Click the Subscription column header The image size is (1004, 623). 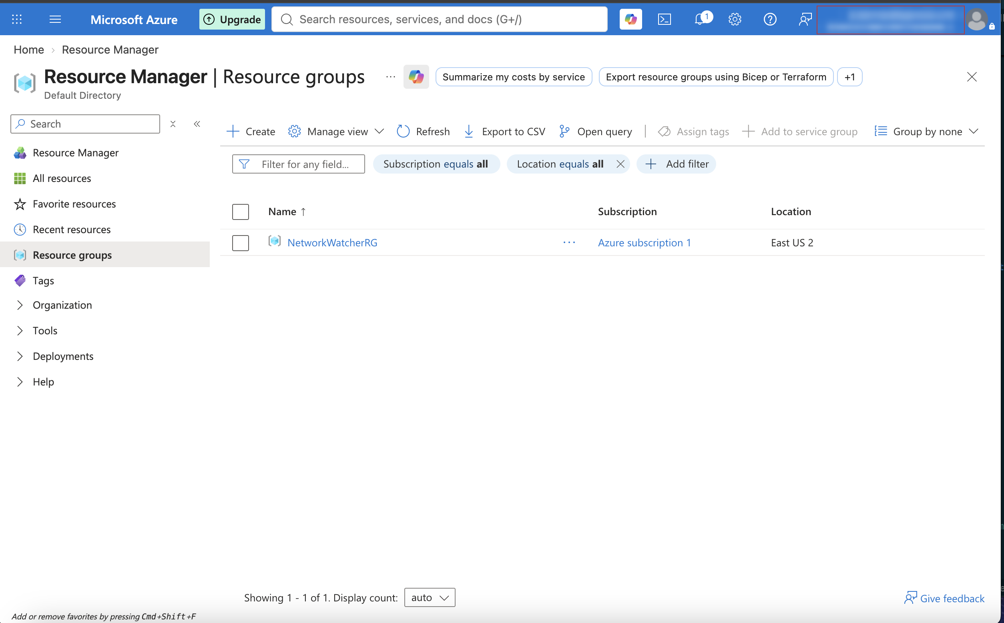(x=627, y=212)
